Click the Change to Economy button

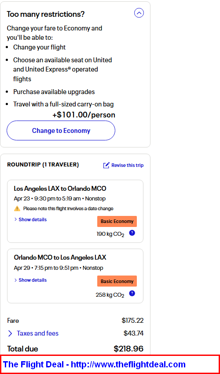61,130
